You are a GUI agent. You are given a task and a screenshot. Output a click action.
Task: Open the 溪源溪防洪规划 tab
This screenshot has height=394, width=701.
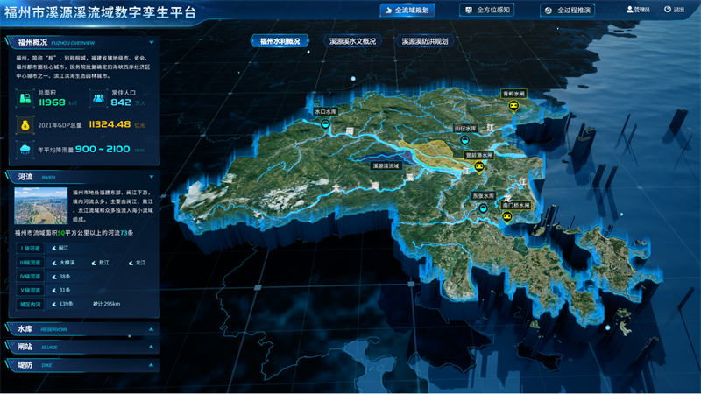(425, 41)
